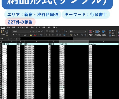Screen dimensions: 119x99
Task: Click the Delete cells (削除) button
Action: coord(112,33)
